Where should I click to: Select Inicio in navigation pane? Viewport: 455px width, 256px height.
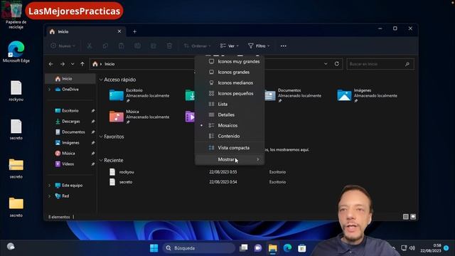pos(70,79)
